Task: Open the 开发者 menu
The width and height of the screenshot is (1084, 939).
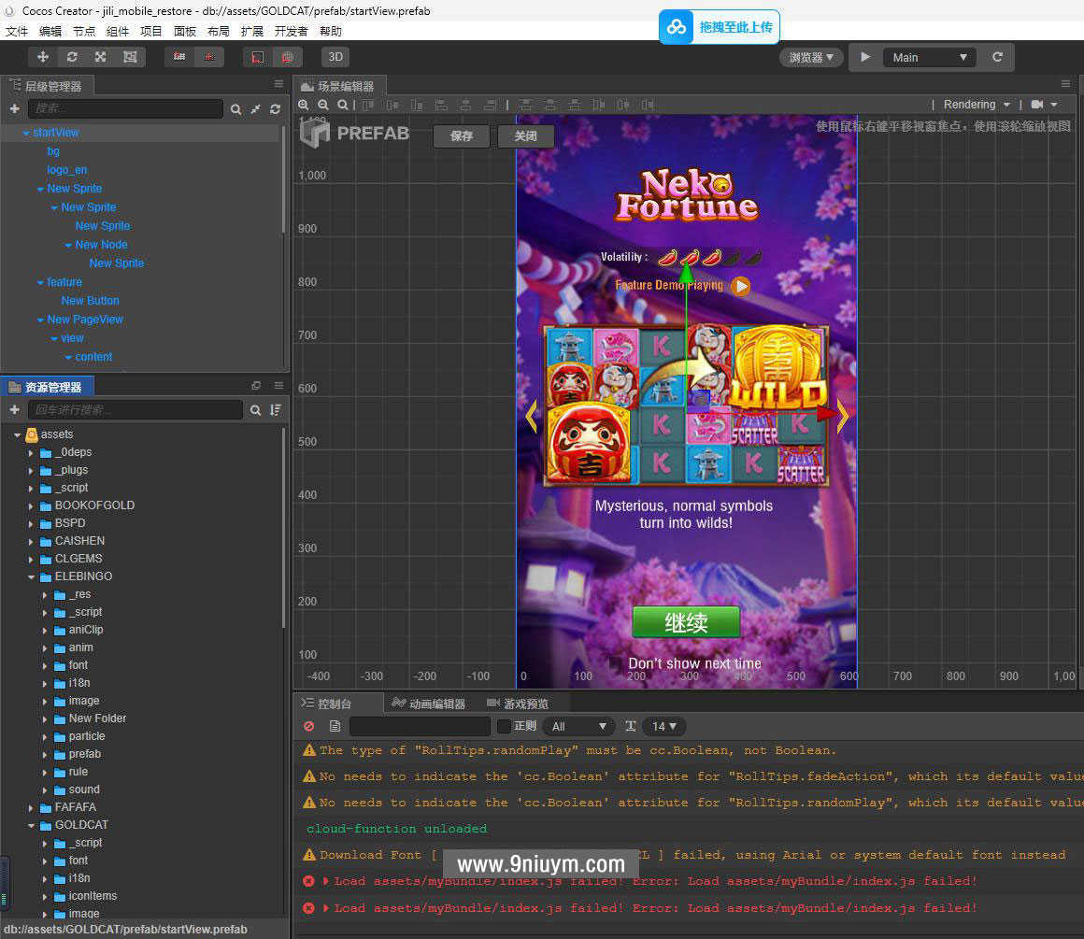Action: [x=291, y=31]
